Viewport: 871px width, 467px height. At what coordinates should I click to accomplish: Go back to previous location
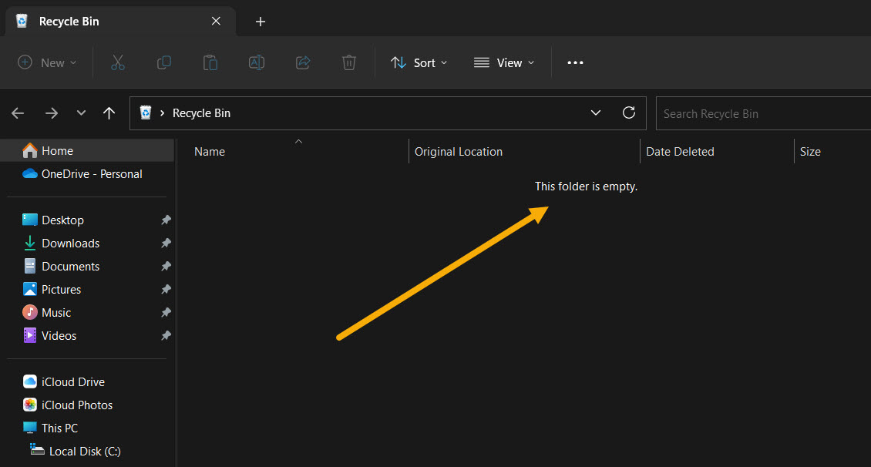tap(18, 113)
